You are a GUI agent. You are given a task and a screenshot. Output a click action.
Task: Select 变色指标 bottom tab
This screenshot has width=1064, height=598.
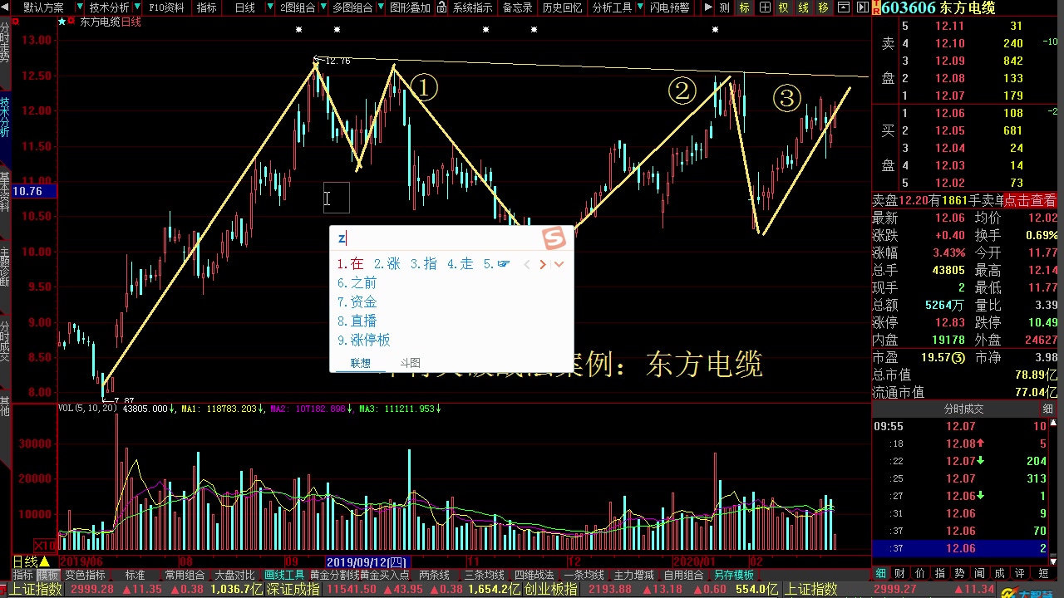[86, 575]
